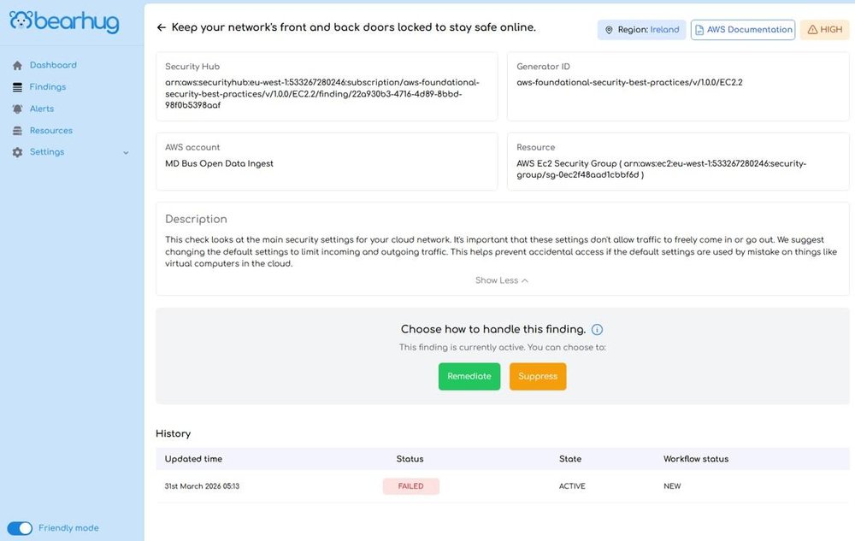Click the Workflow status column header
This screenshot has height=541, width=855.
click(x=696, y=459)
